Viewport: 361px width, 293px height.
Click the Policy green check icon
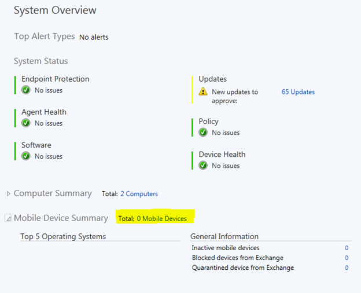click(202, 133)
